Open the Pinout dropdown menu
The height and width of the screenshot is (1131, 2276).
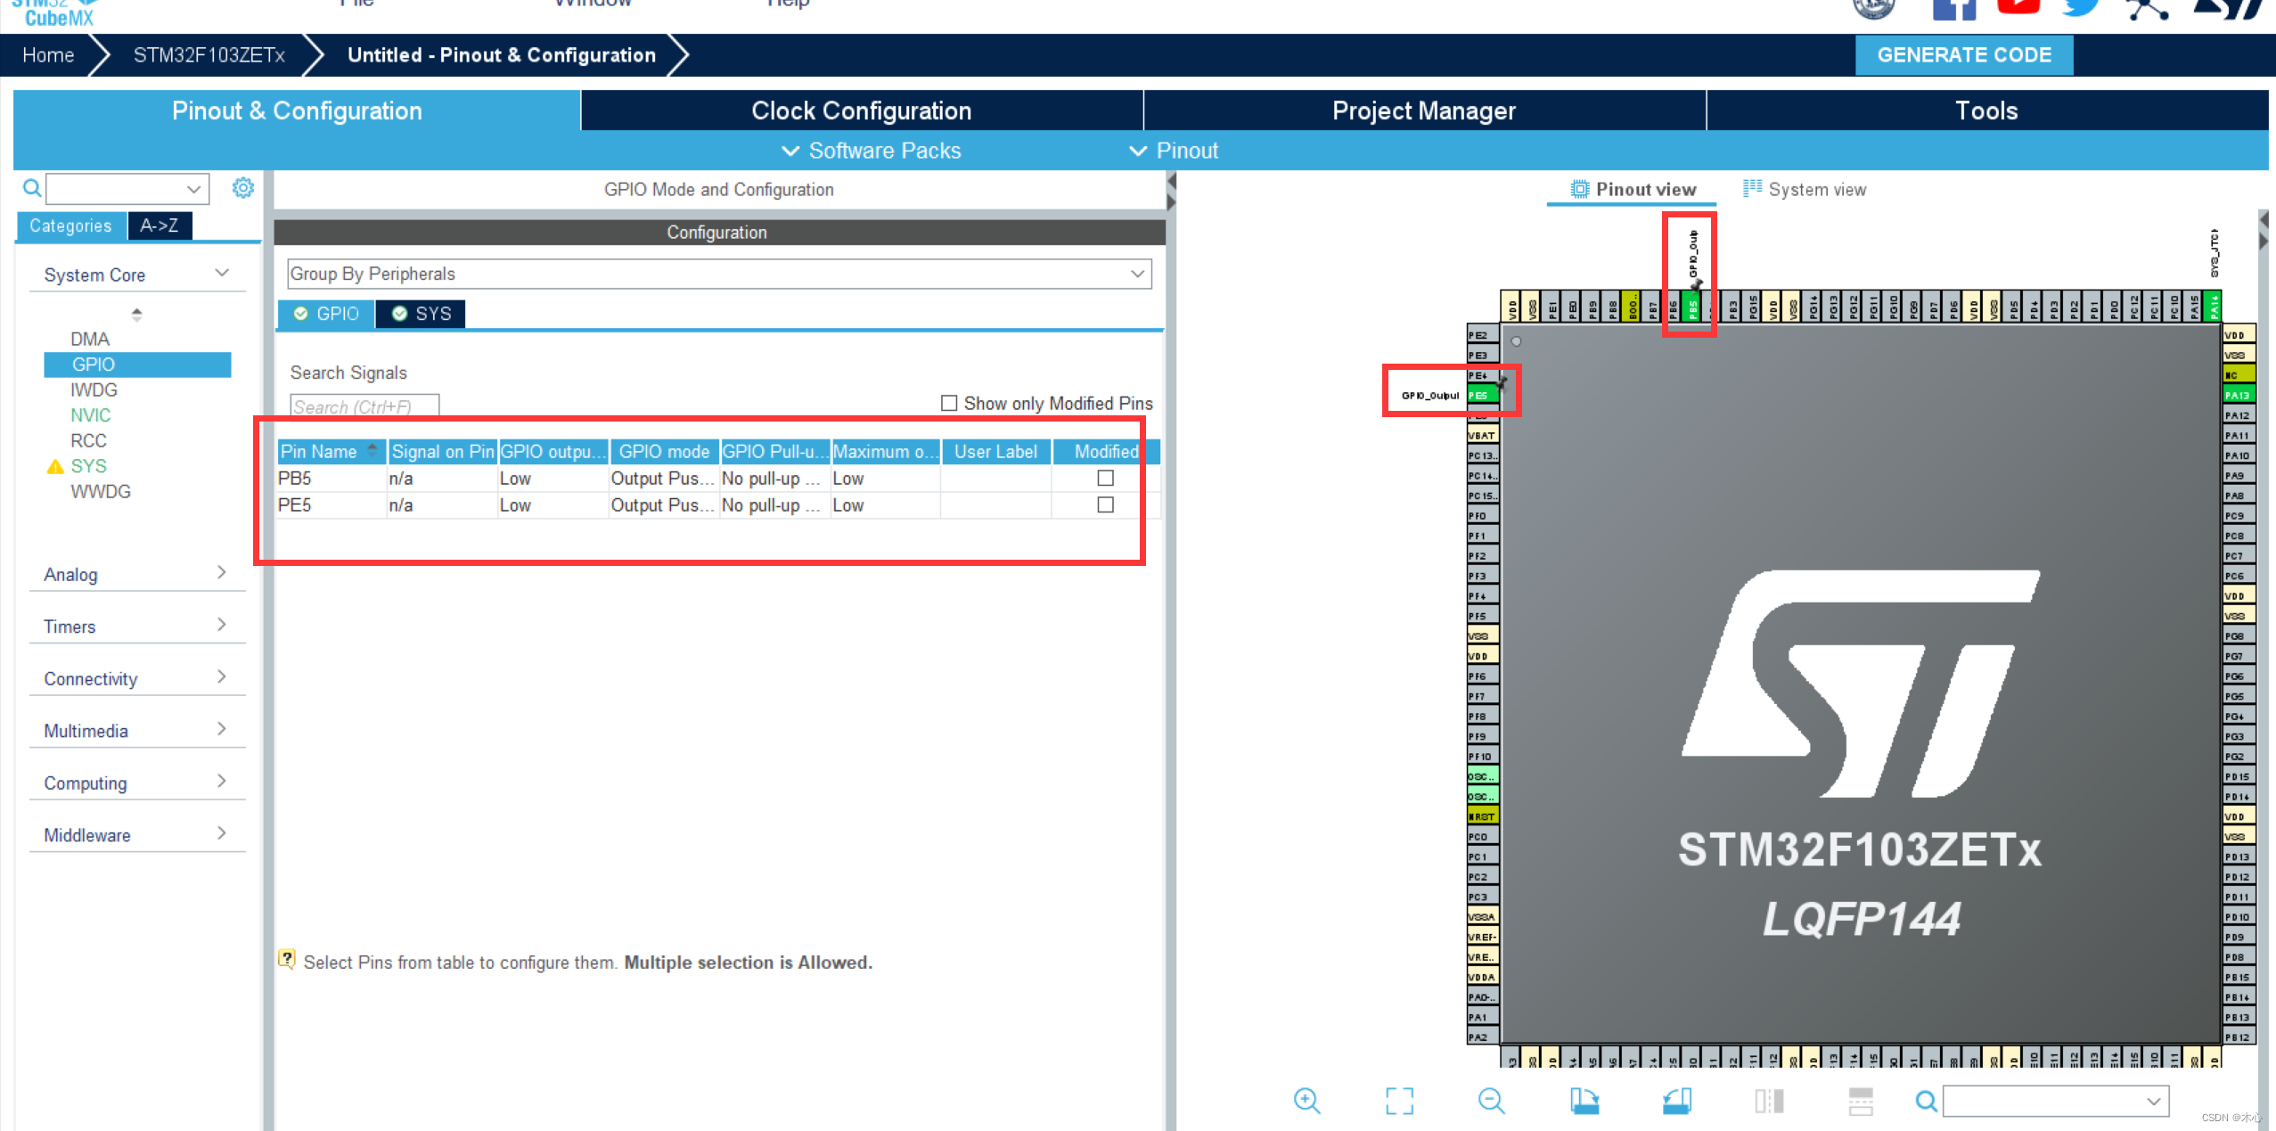click(x=1173, y=151)
